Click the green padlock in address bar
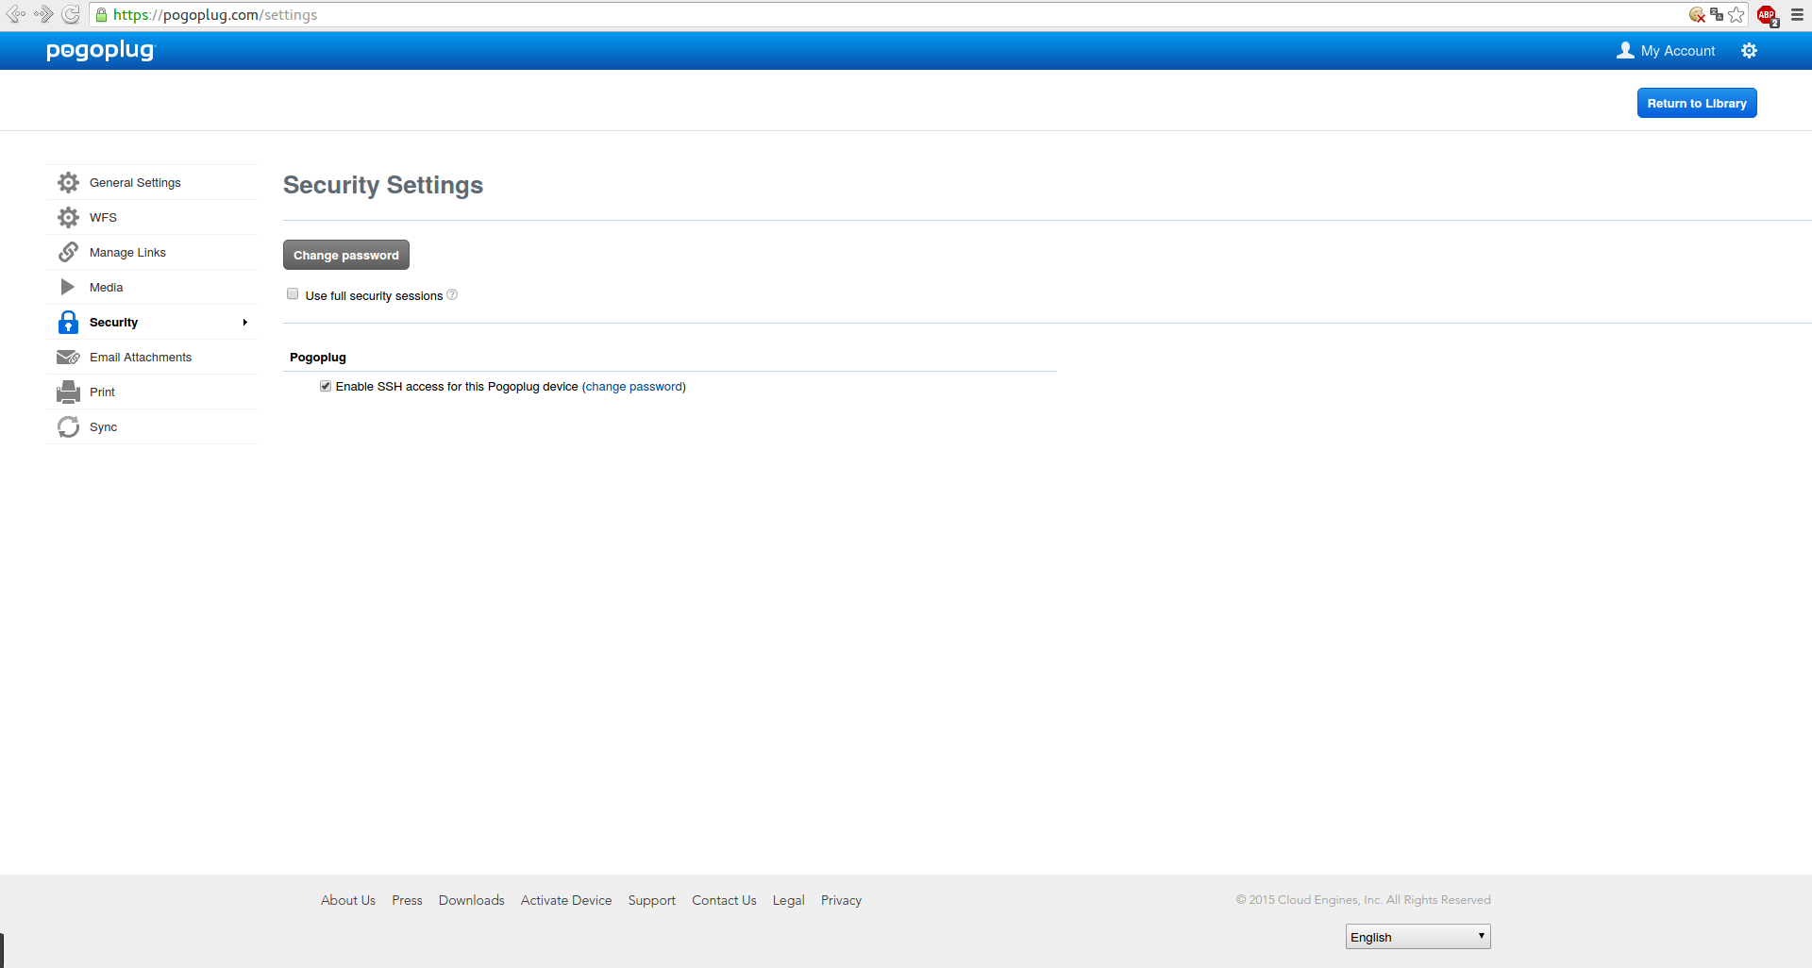1812x968 pixels. click(102, 14)
